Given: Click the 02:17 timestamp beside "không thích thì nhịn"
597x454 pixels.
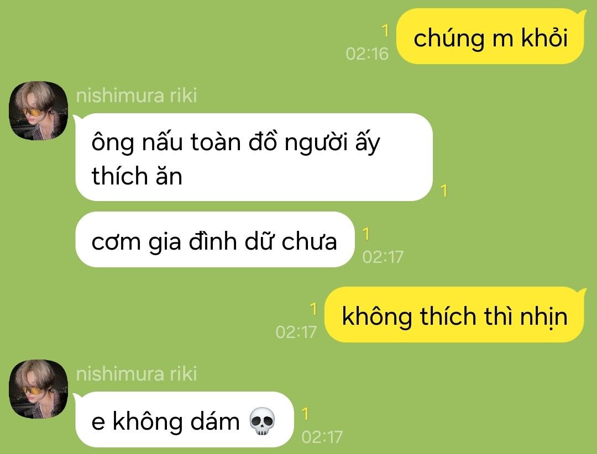Looking at the screenshot, I should click(x=296, y=332).
